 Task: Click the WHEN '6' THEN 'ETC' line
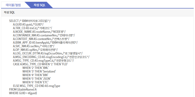coord(35,82)
